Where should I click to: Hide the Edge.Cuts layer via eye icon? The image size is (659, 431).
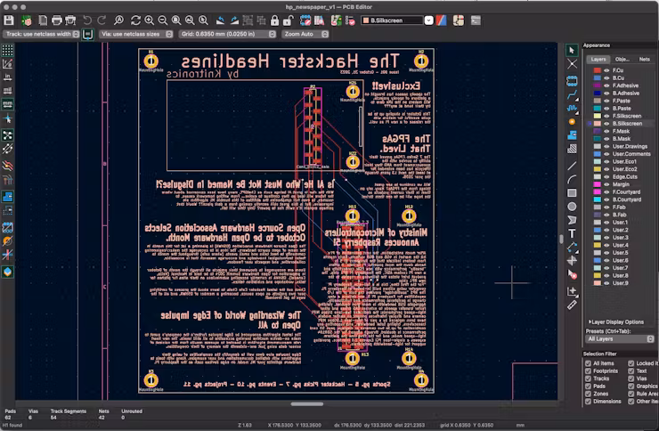pos(606,177)
